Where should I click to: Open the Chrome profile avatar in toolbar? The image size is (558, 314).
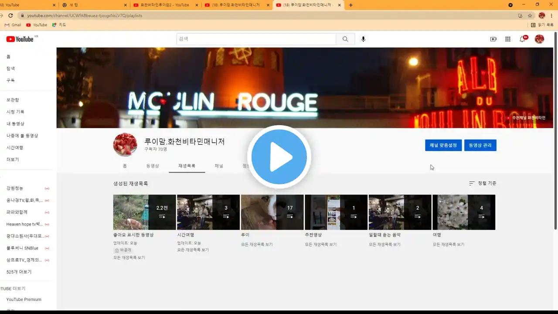[x=542, y=15]
